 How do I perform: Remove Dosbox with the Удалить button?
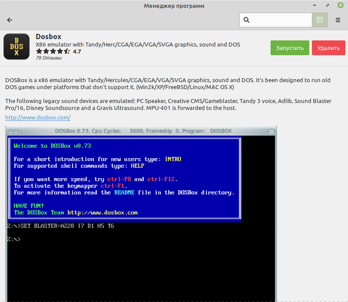point(328,48)
